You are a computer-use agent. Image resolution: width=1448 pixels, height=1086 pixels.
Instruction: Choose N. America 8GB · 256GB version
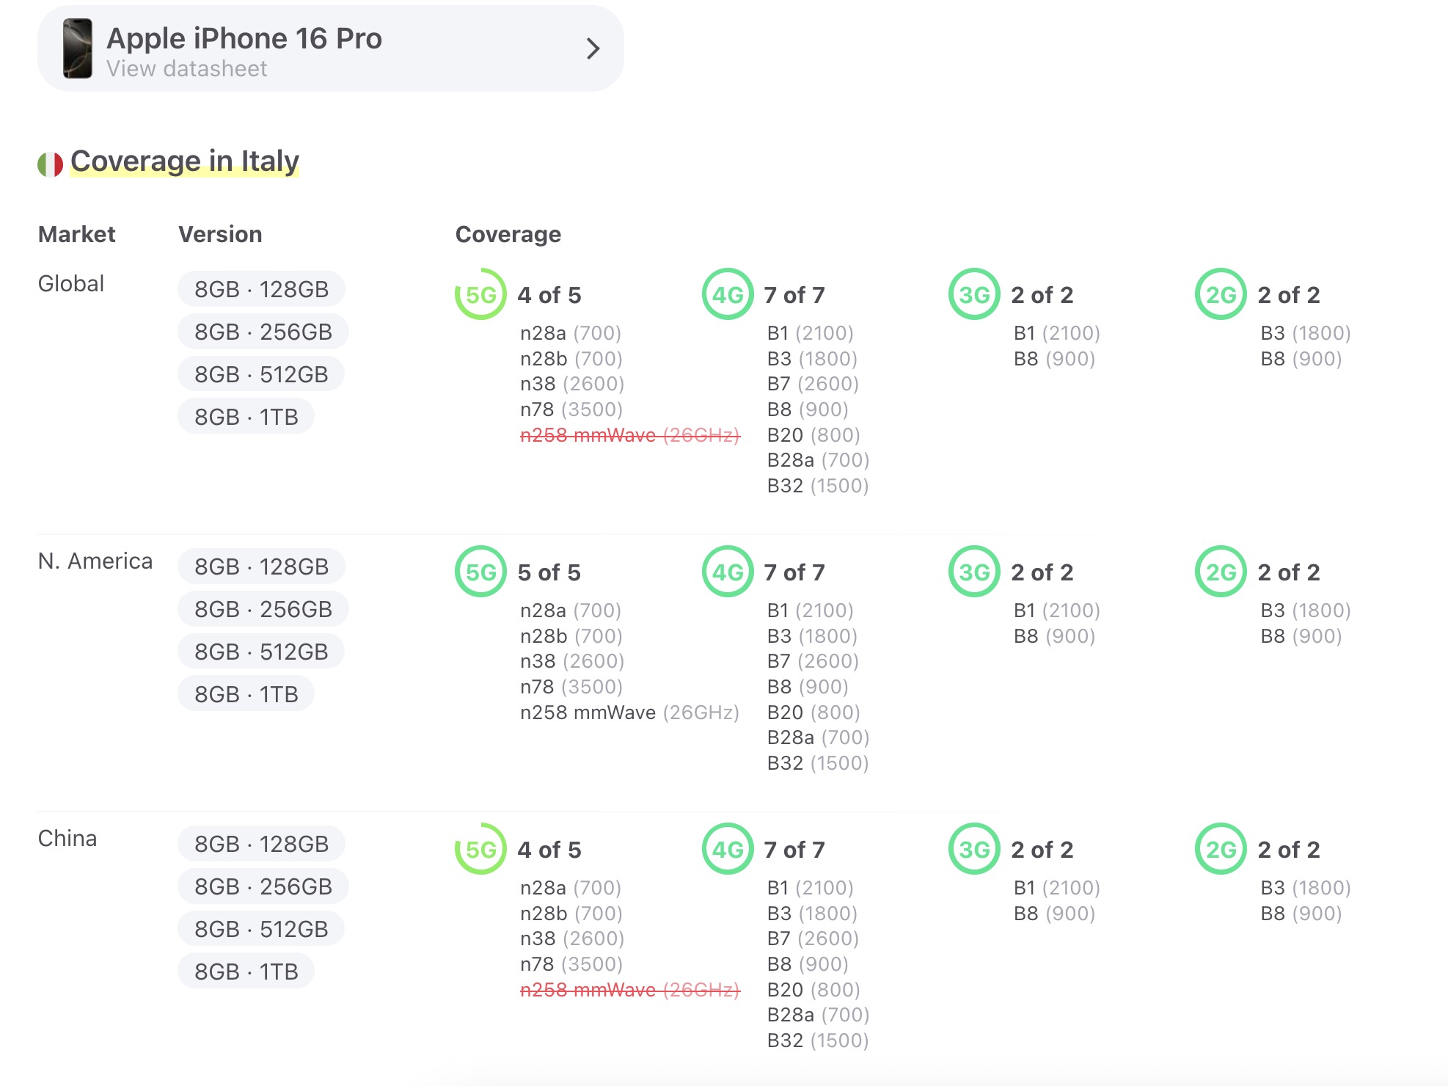tap(263, 609)
